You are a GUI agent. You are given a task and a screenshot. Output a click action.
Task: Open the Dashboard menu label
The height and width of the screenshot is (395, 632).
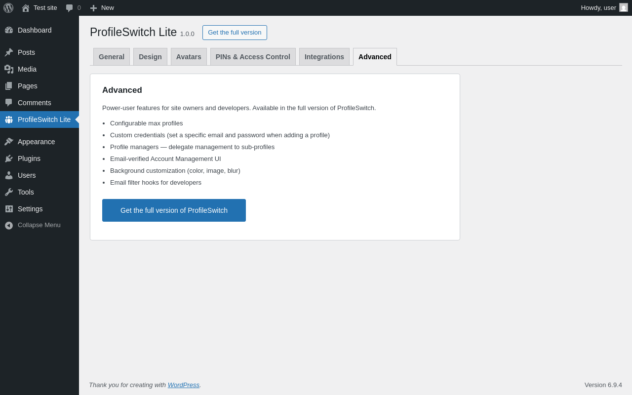[35, 30]
